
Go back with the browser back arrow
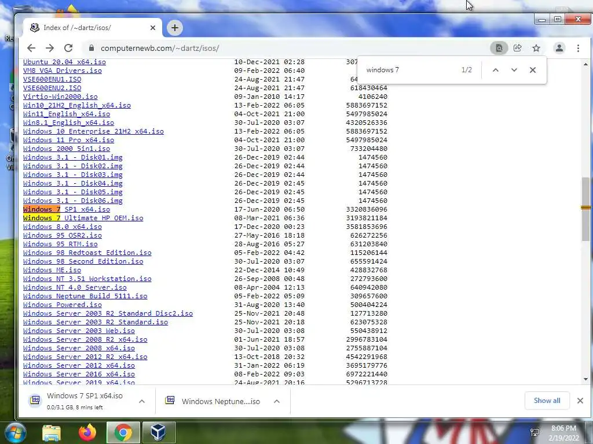tap(31, 48)
